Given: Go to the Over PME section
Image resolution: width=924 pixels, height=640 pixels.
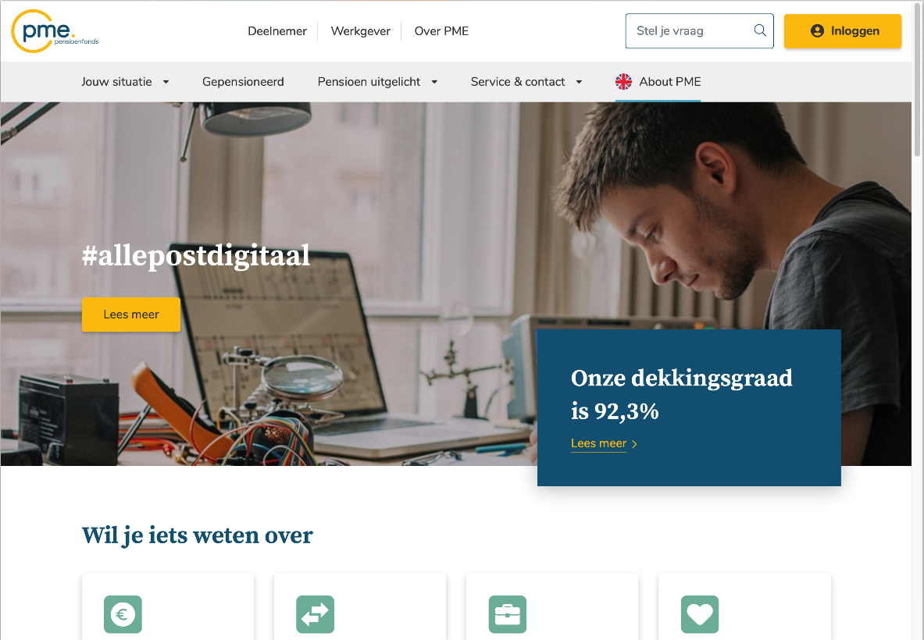Looking at the screenshot, I should click(441, 31).
